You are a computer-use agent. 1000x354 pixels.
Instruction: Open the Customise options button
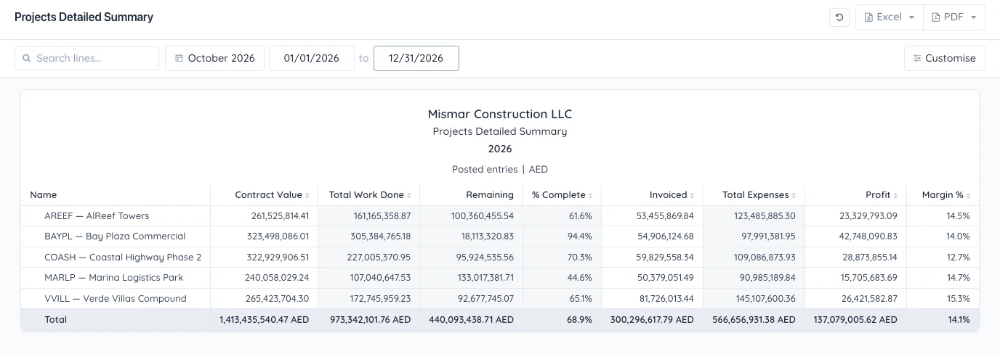944,58
